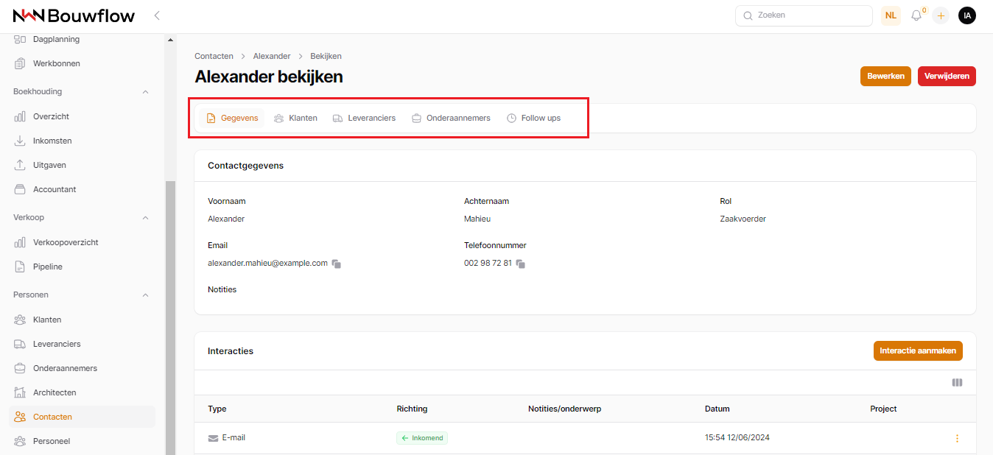Click the Interactie aanmaken button
The width and height of the screenshot is (993, 455).
click(x=917, y=350)
